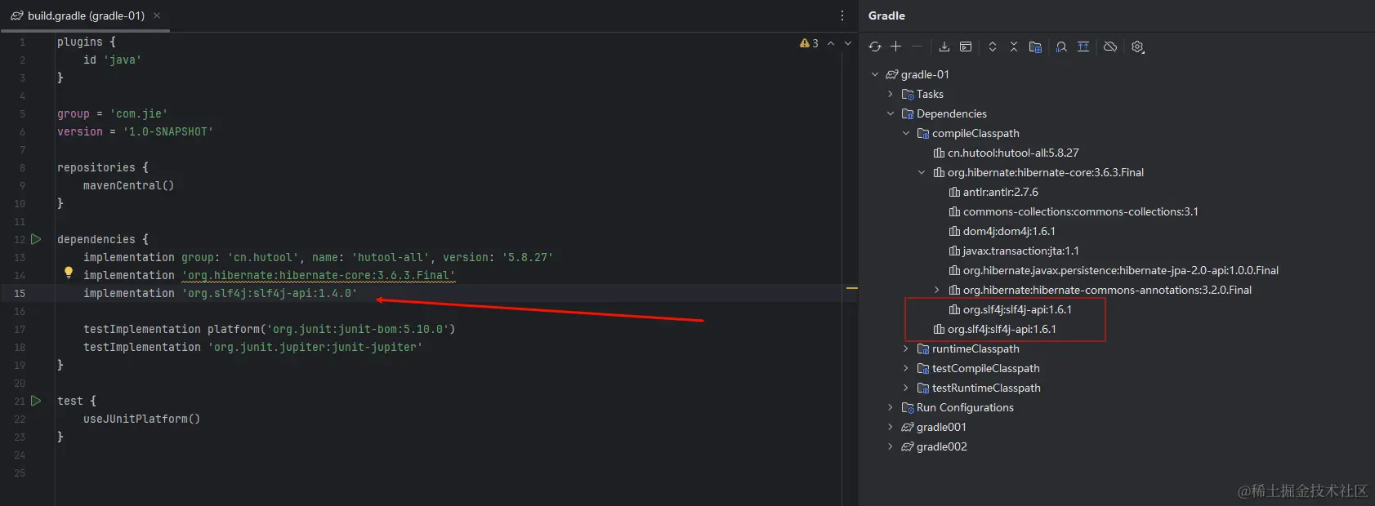Viewport: 1375px width, 506px height.
Task: Select slf4j-api:1.6.1 directly under compileClasspath
Action: (1002, 329)
